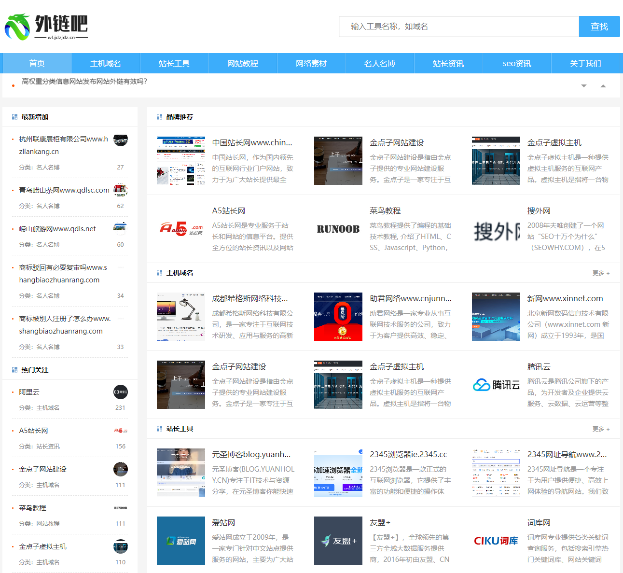
Task: Open 成都希格斯 lamp thumbnail
Action: click(x=181, y=317)
